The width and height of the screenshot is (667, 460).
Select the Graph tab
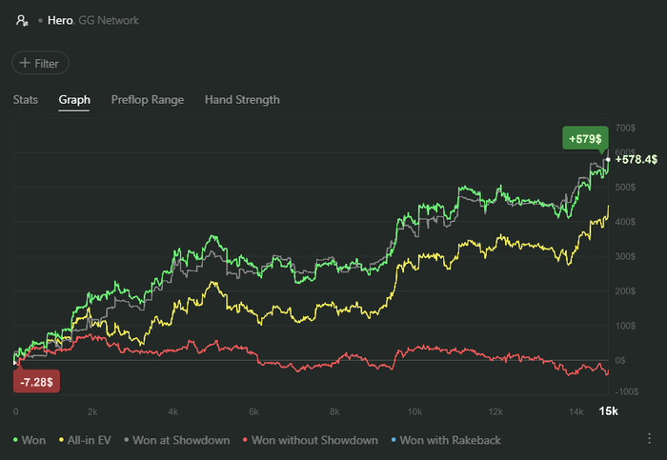74,99
